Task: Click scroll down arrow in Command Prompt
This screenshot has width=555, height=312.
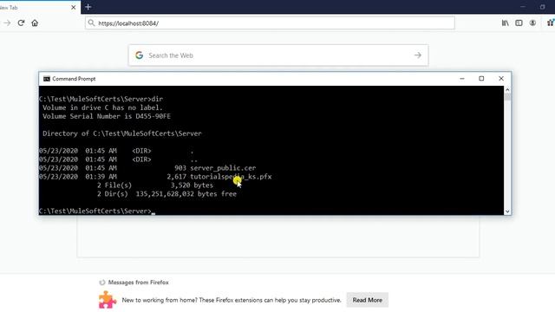Action: click(x=507, y=211)
